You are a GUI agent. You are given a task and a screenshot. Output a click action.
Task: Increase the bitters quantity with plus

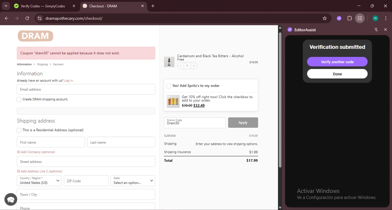tap(194, 66)
